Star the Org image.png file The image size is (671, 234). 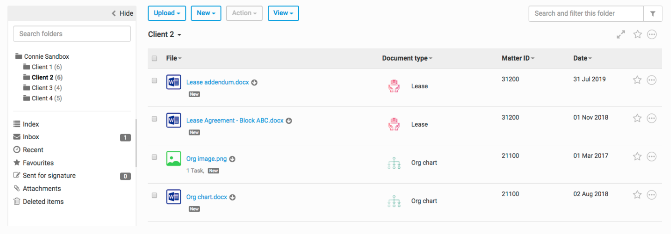pyautogui.click(x=637, y=157)
